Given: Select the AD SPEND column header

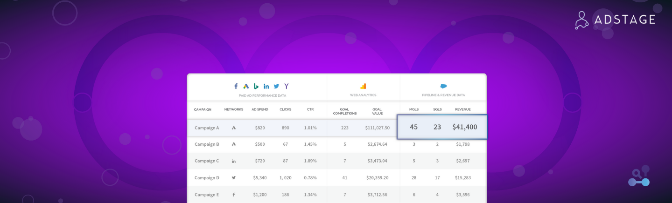Looking at the screenshot, I should coord(260,109).
